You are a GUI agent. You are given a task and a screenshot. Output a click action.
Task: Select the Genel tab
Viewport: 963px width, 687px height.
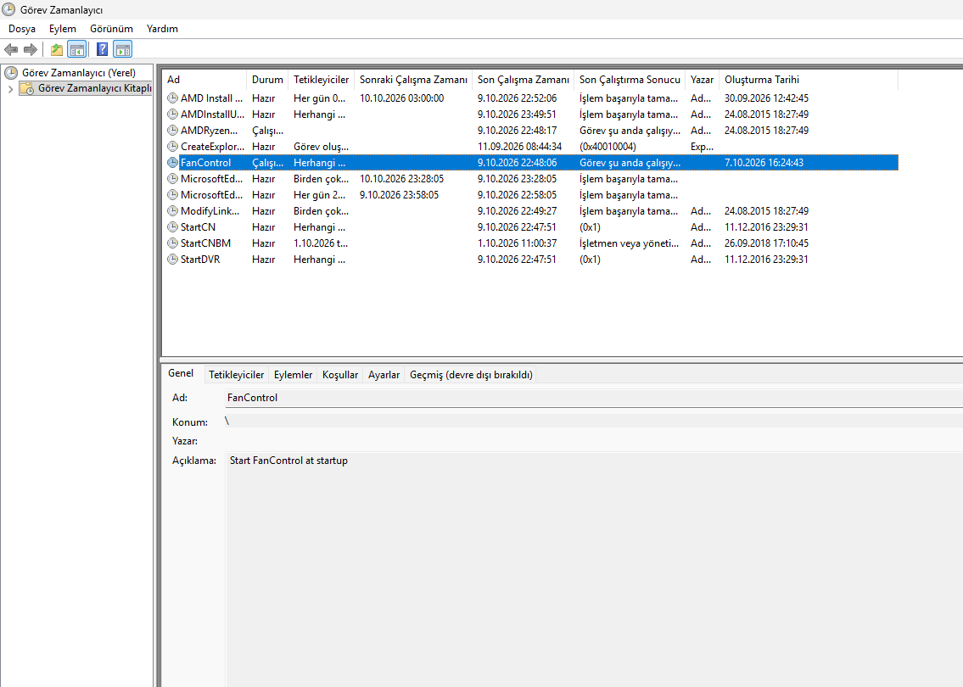tap(181, 373)
